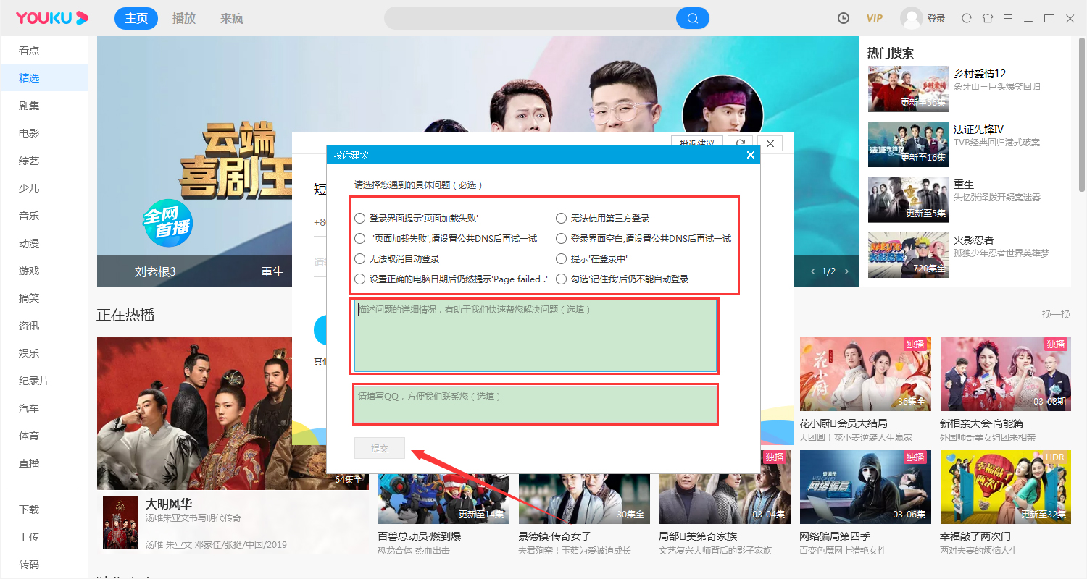Click the QQ contact input field

pyautogui.click(x=535, y=404)
